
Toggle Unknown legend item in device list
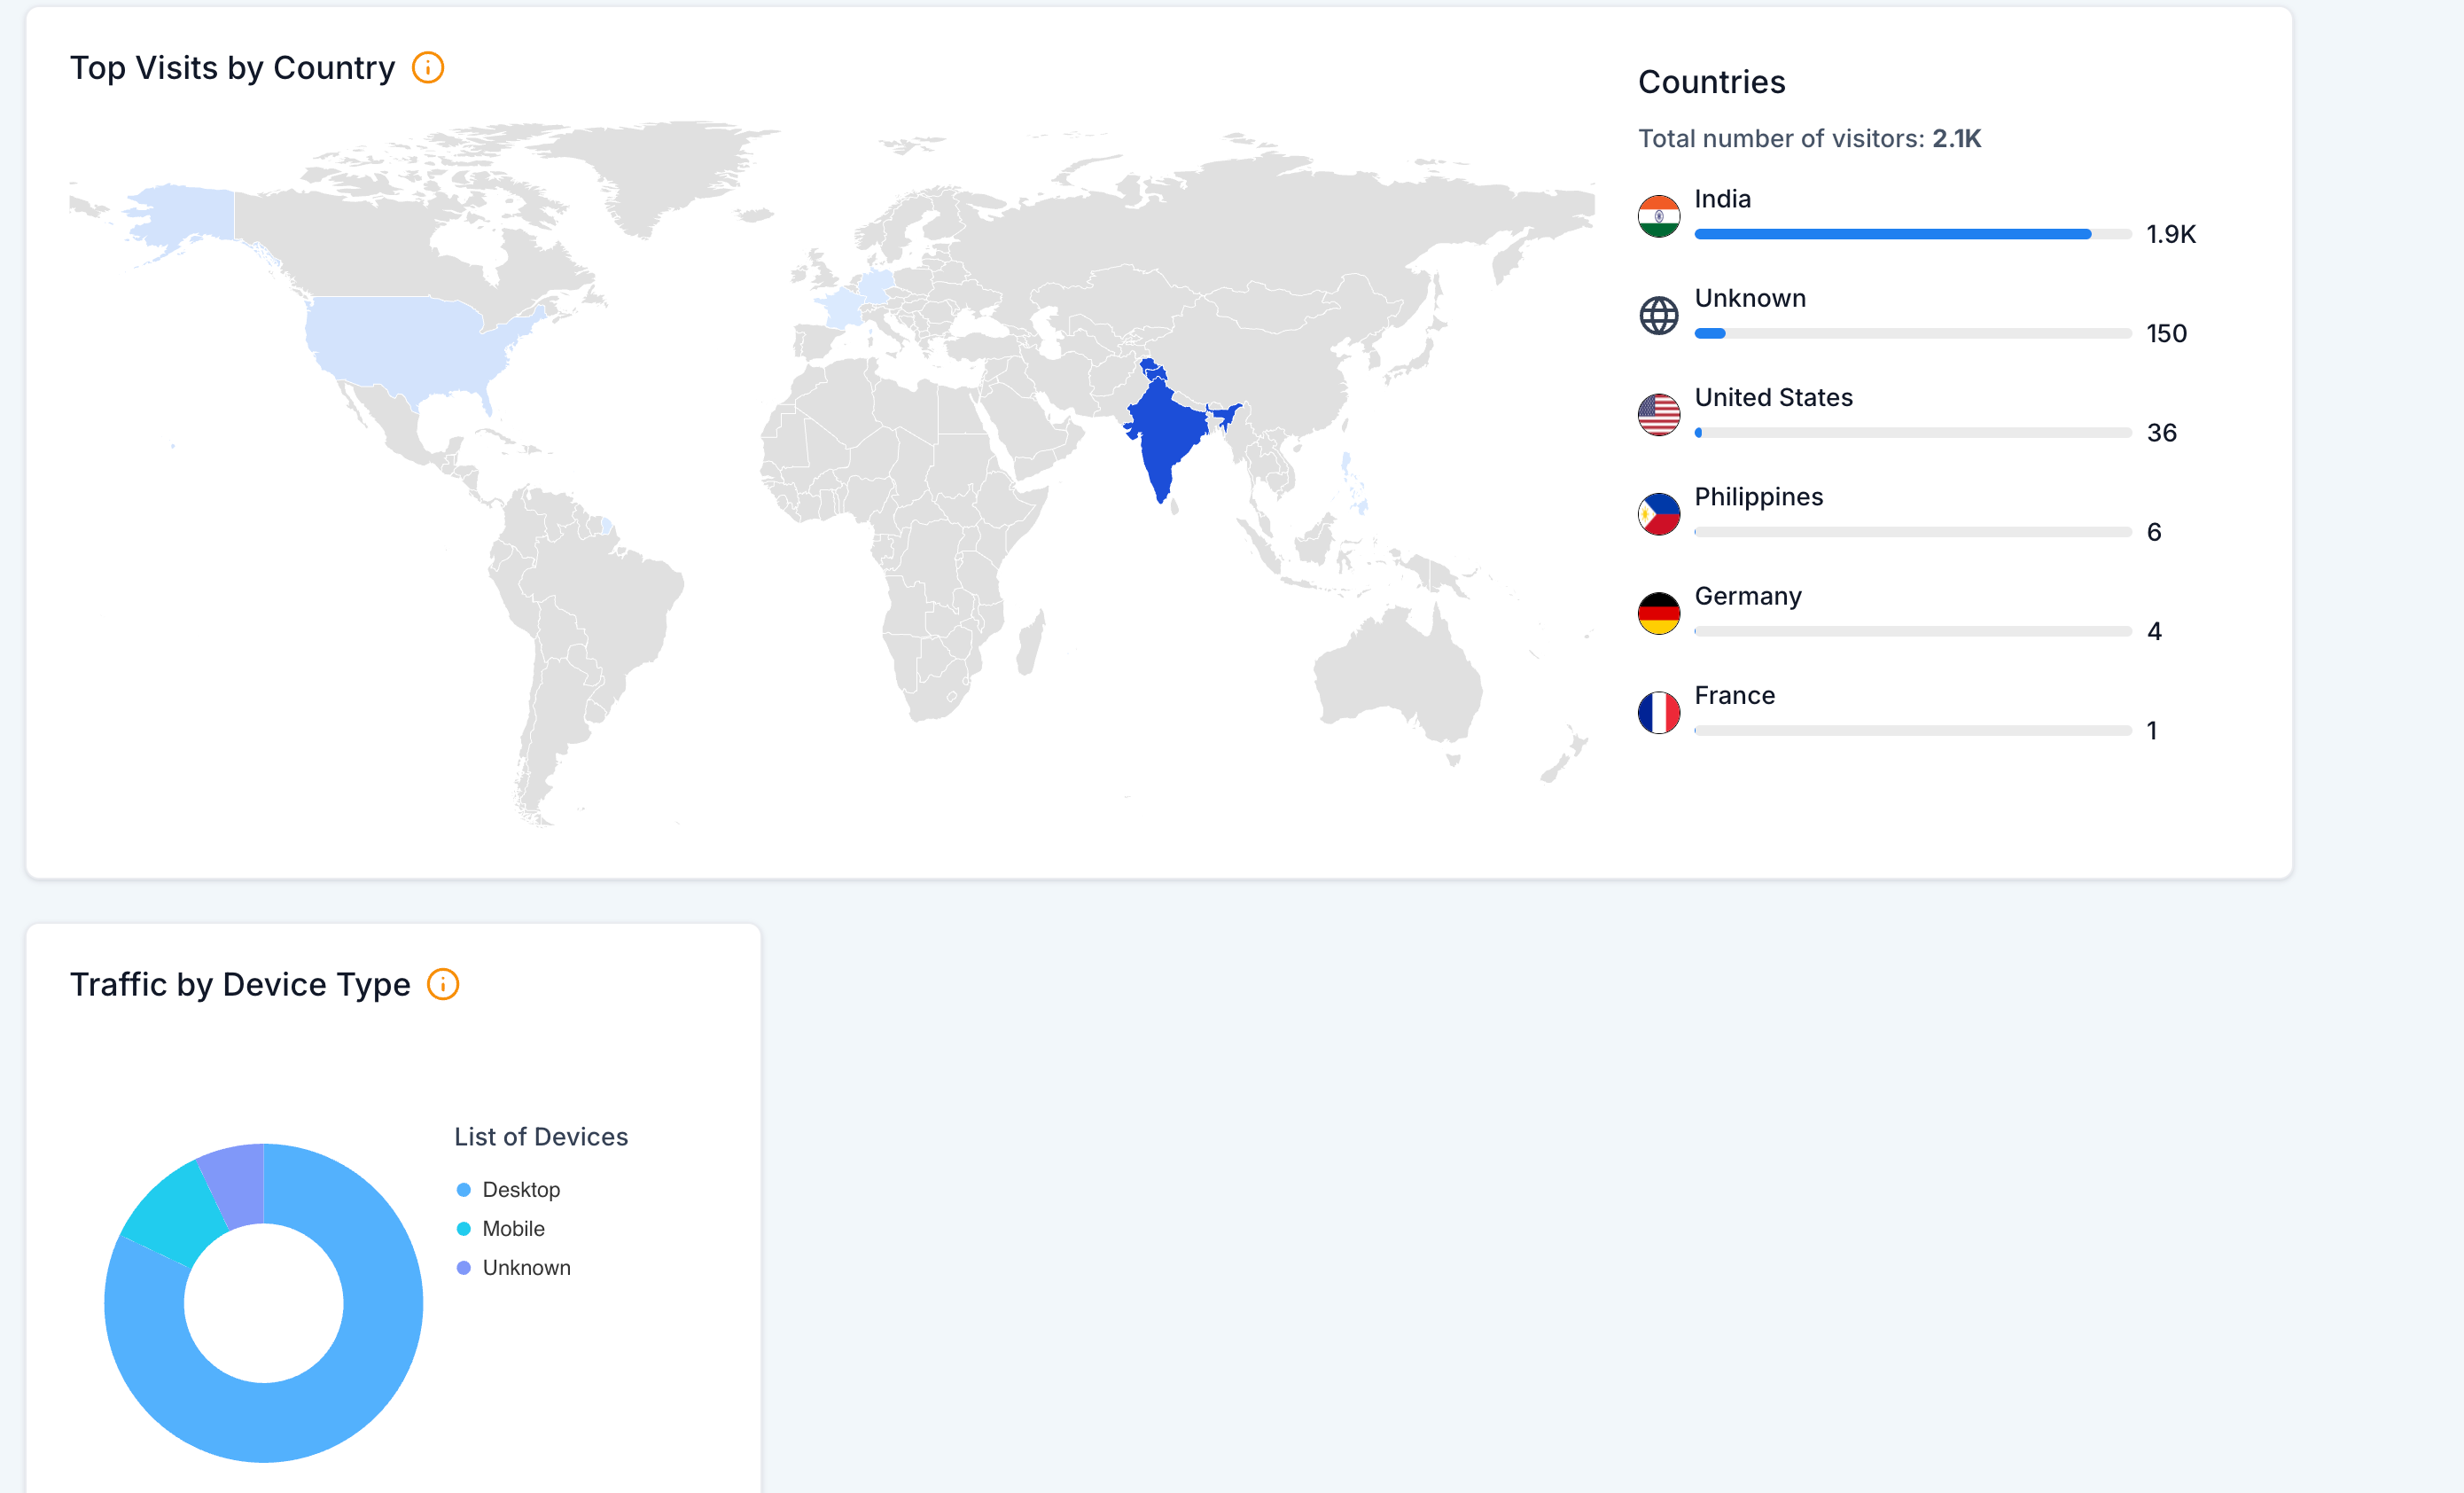(526, 1268)
